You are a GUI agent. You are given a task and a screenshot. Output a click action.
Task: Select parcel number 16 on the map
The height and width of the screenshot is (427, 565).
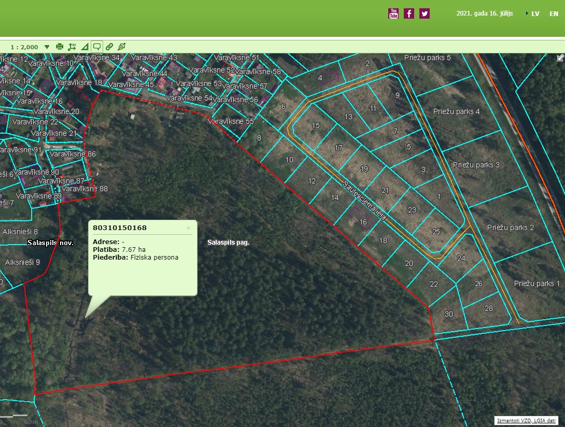click(x=363, y=222)
